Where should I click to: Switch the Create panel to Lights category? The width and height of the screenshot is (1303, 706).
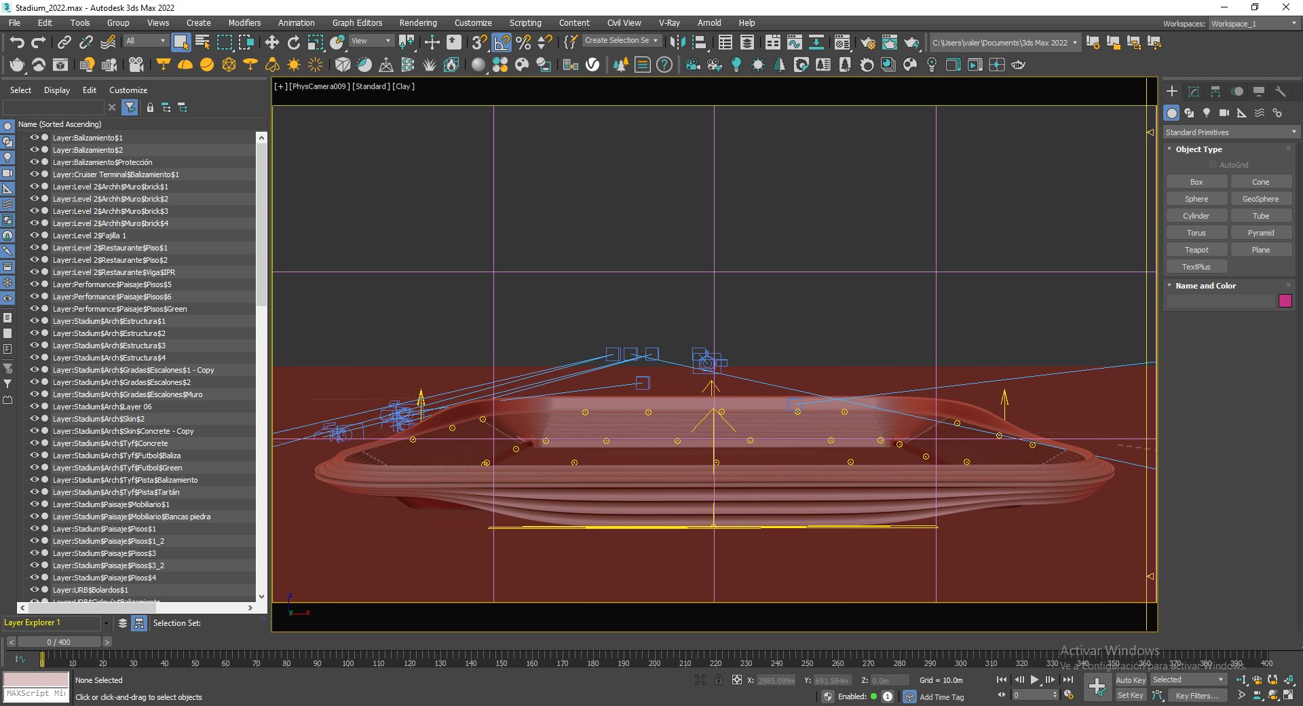click(x=1207, y=113)
